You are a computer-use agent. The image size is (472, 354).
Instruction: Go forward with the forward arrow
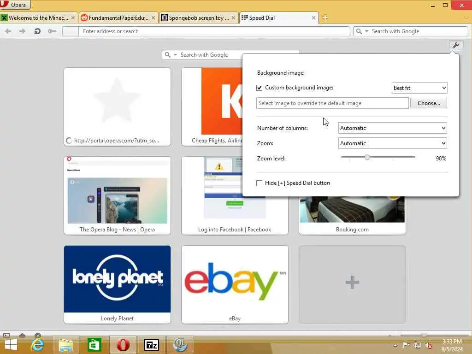point(22,31)
